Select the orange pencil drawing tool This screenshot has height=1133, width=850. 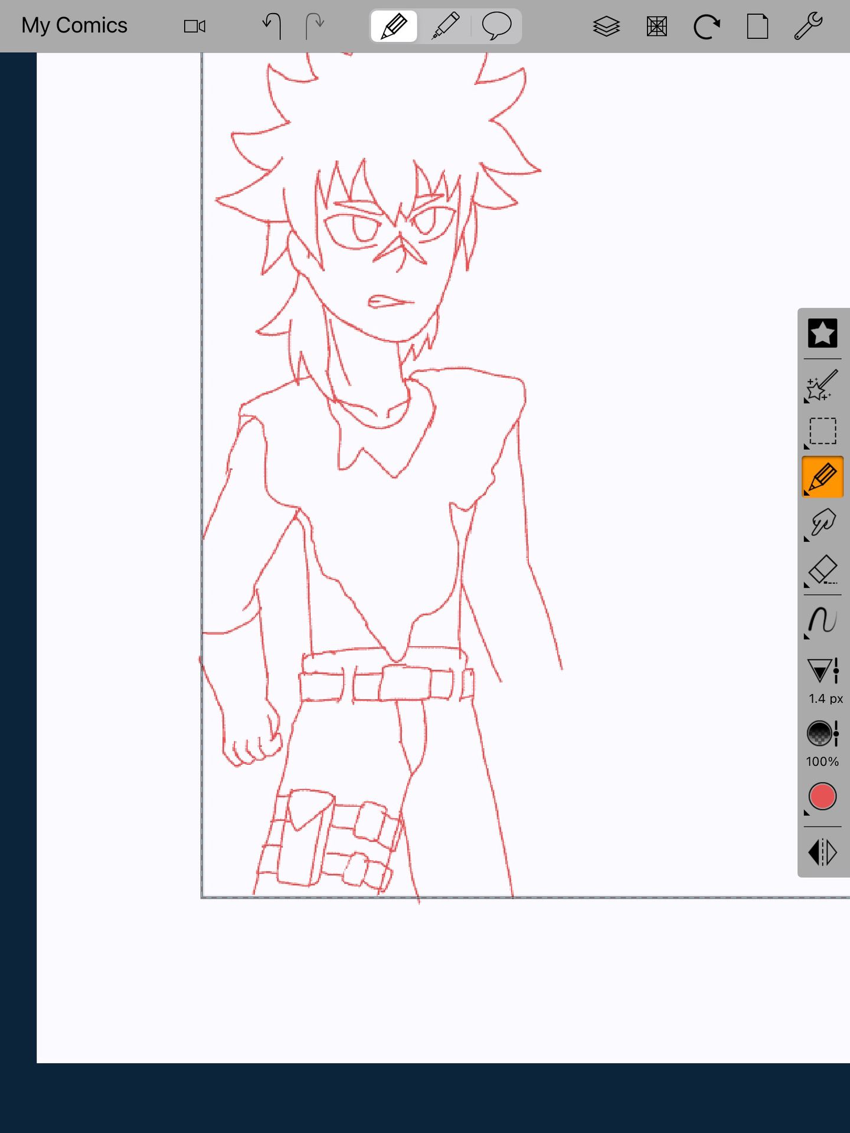(x=822, y=477)
